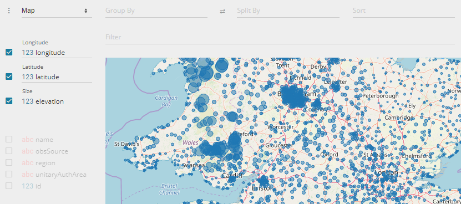This screenshot has height=204, width=461.
Task: Uncheck the latitude column checkbox
Action: point(9,77)
